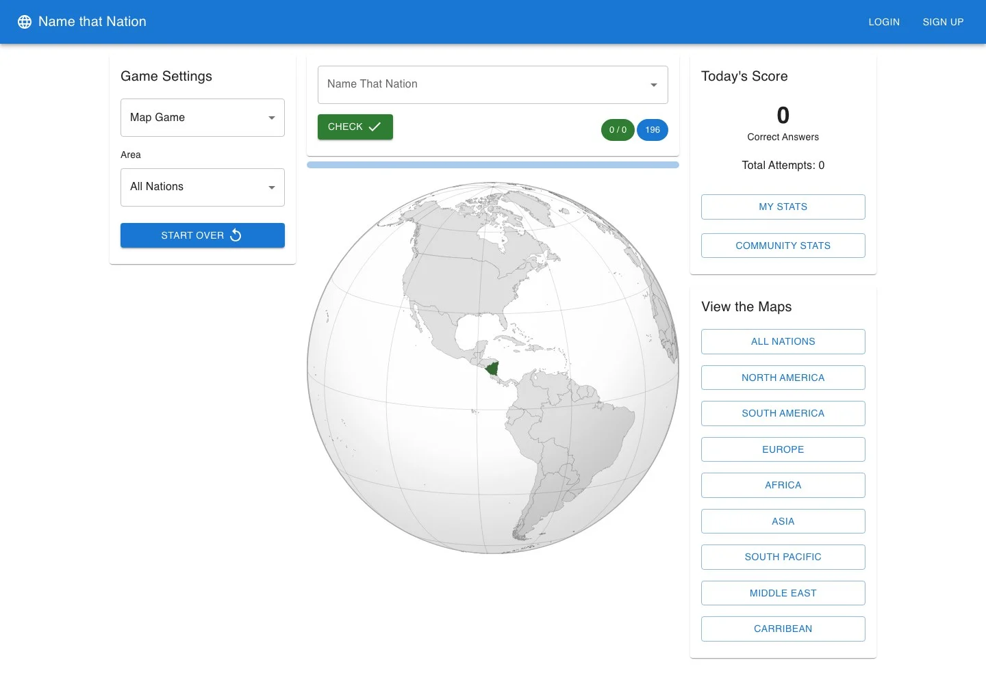Click the green 0 / 0 score badge
This screenshot has height=684, width=986.
pyautogui.click(x=618, y=130)
